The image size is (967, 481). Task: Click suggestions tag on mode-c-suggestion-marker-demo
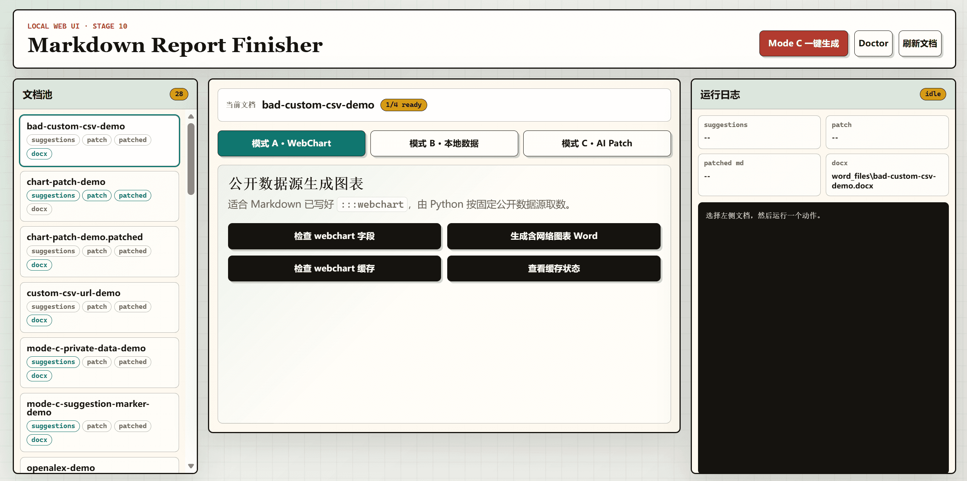tap(53, 426)
